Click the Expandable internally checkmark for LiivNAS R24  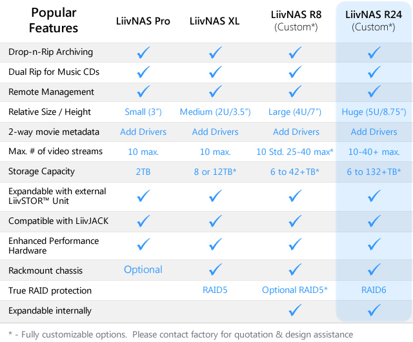[374, 311]
